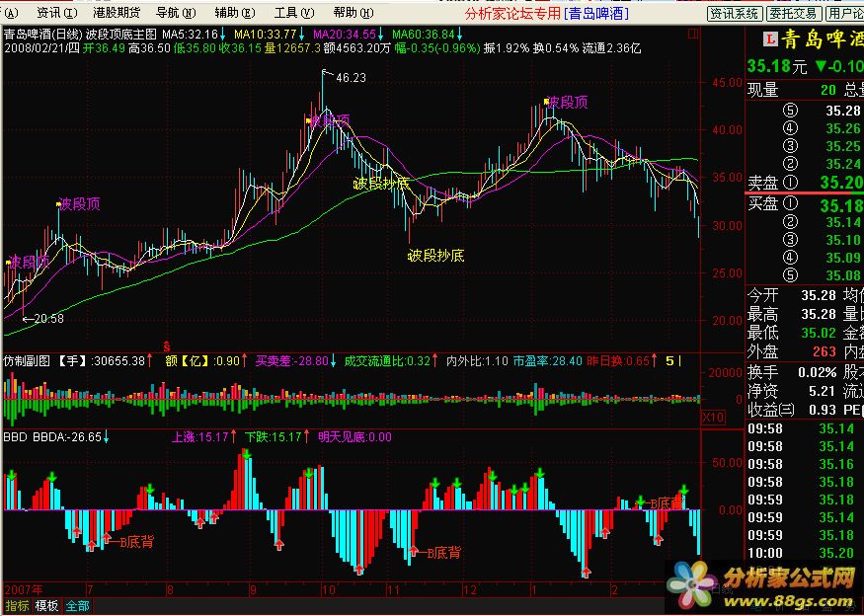
Task: Click the 波段顶 label near price 32
Action: pos(79,204)
